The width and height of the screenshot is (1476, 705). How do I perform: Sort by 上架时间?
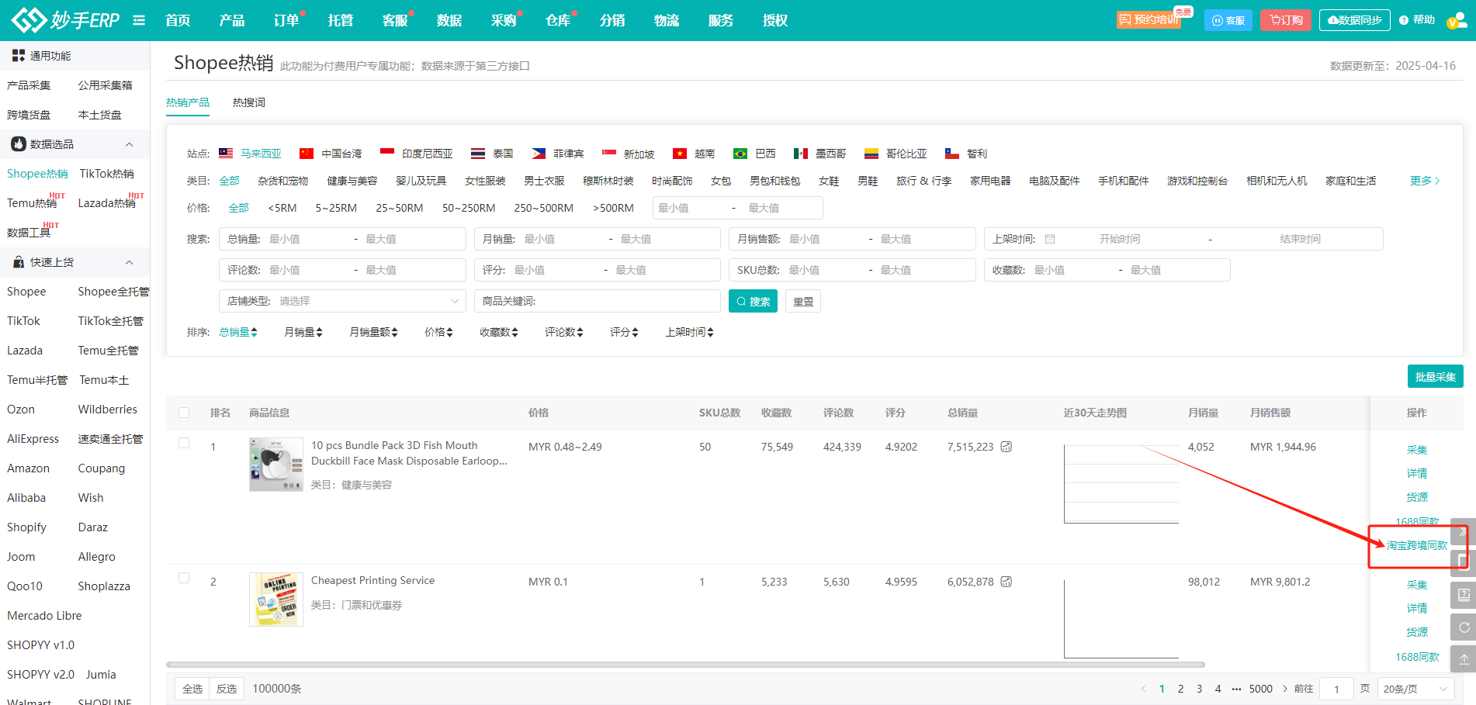pos(690,332)
